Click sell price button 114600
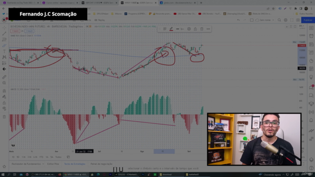The image size is (315, 177). (15, 31)
